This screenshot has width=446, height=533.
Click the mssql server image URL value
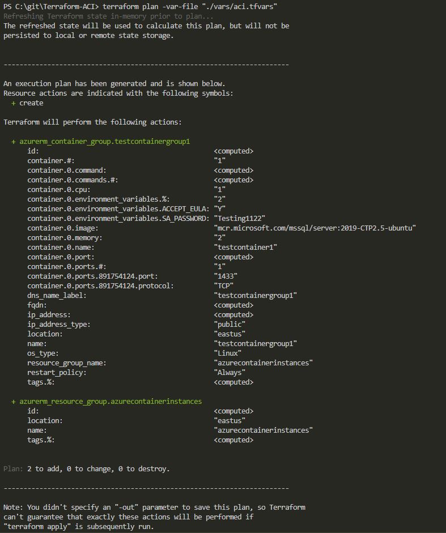315,228
